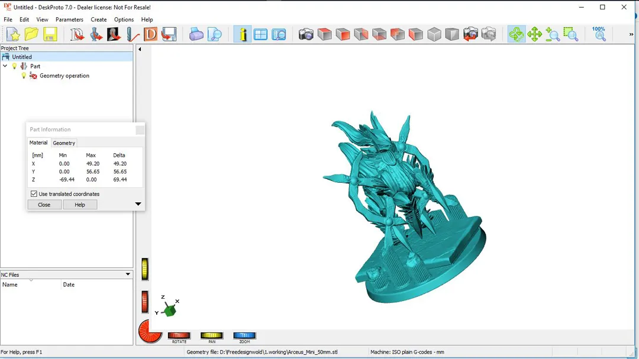639x359 pixels.
Task: Go to next view (gray camera icon)
Action: coord(489,34)
